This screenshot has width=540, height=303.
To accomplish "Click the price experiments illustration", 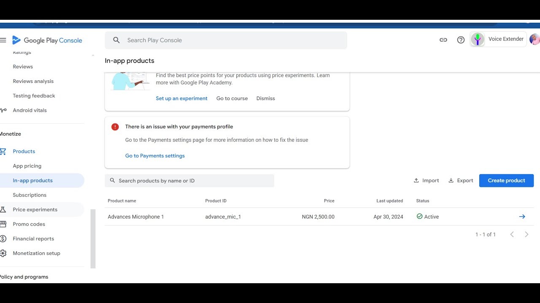I will tap(130, 81).
